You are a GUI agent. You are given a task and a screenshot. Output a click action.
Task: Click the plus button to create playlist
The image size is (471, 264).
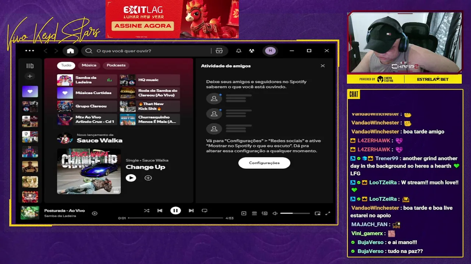click(30, 76)
